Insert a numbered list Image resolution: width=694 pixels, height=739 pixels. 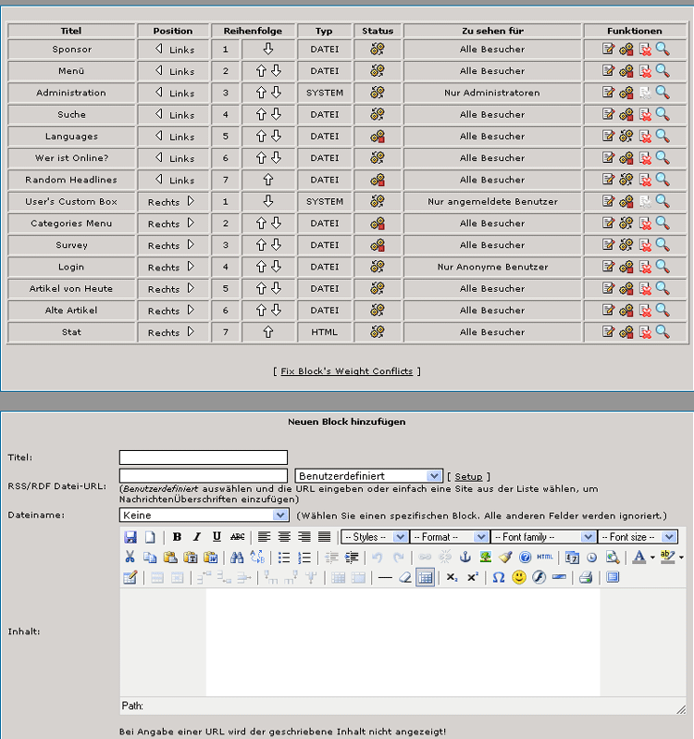(304, 557)
